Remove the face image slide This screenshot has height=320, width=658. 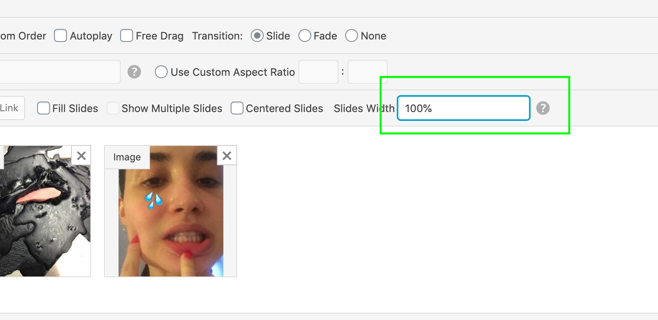tap(227, 156)
